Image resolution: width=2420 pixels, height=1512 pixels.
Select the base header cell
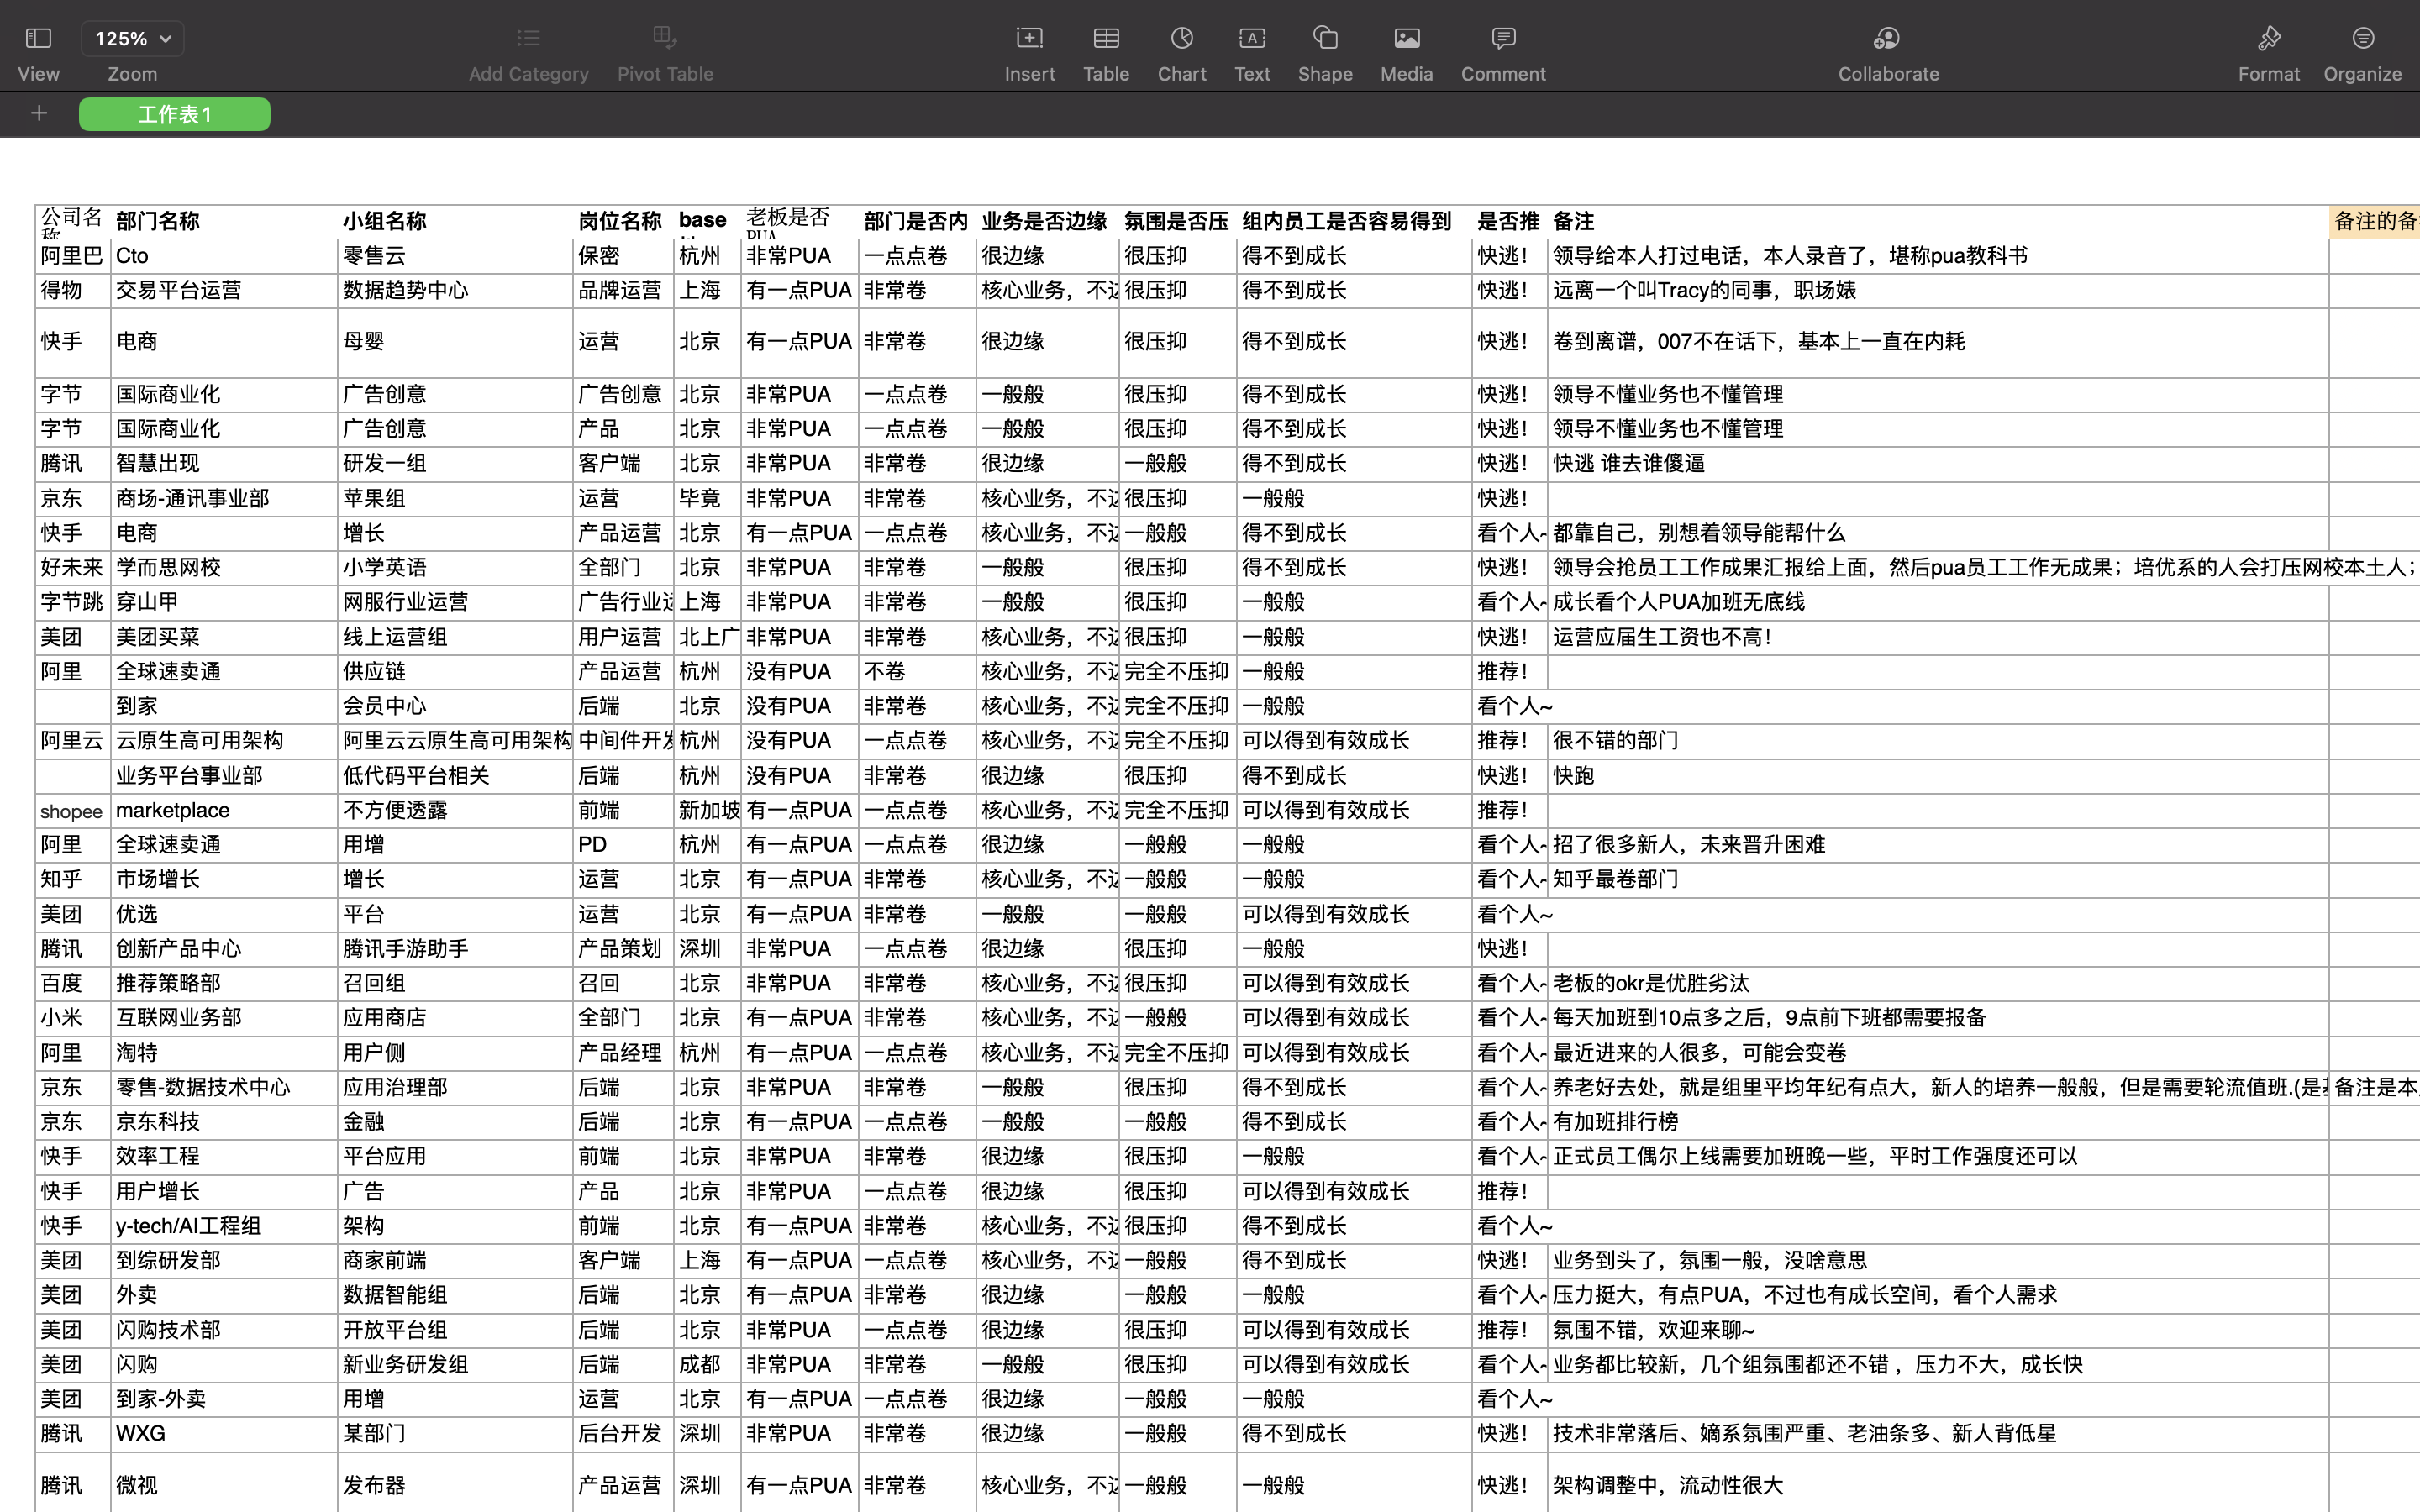[x=707, y=221]
